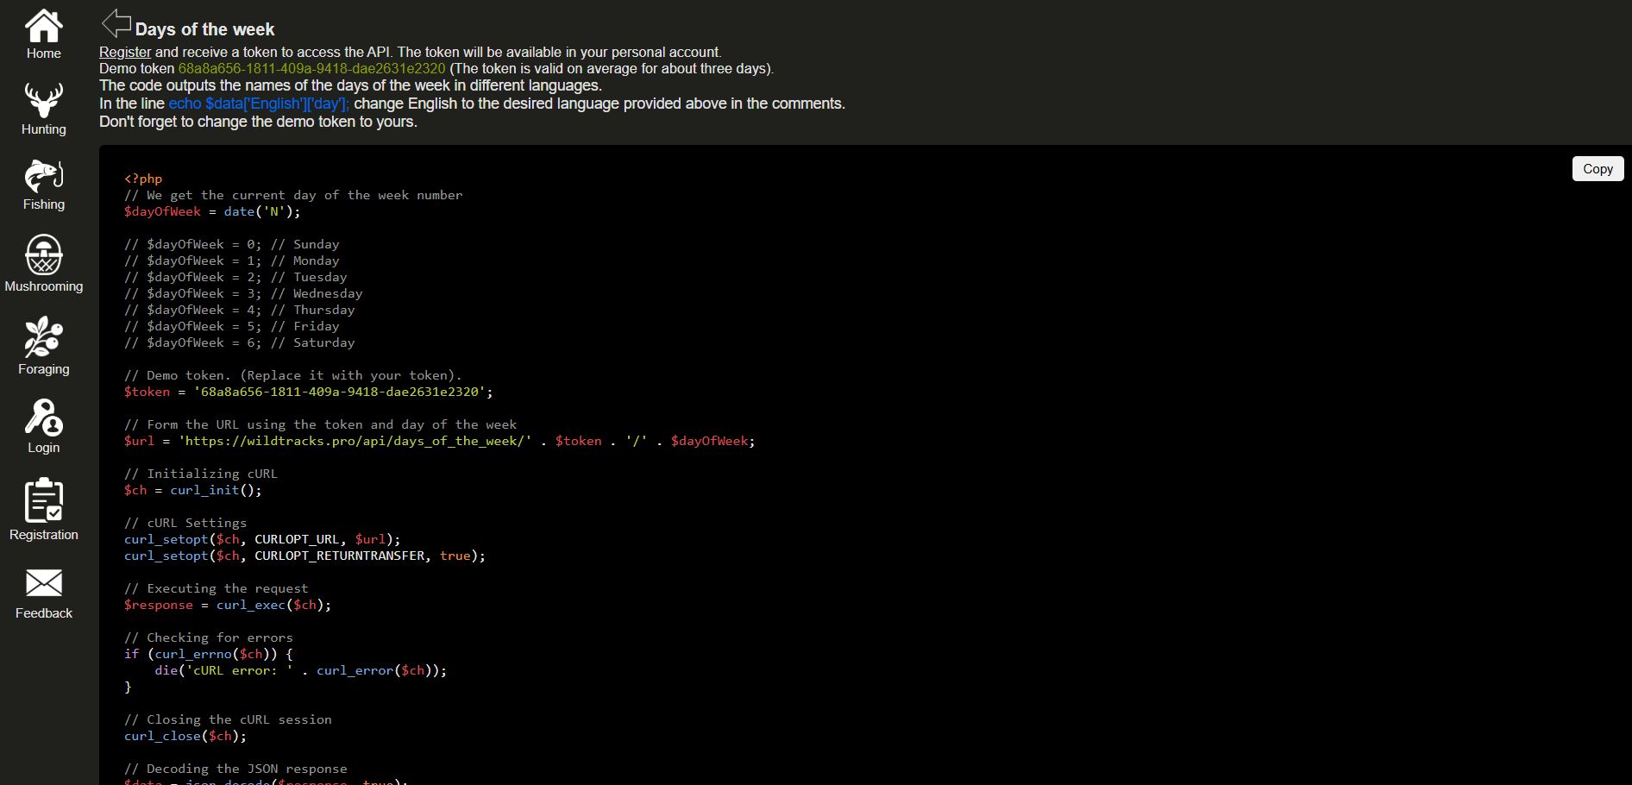
Task: Click the green demo token text
Action: [311, 69]
